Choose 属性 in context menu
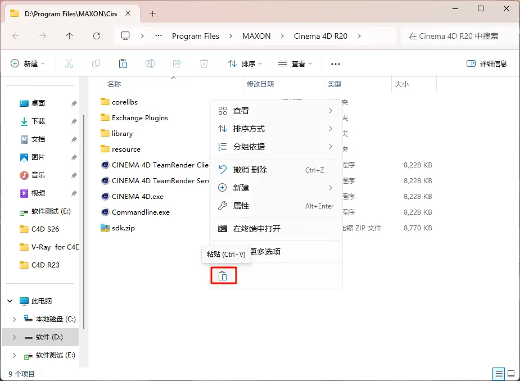Screen dimensions: 520x381 [x=276, y=206]
